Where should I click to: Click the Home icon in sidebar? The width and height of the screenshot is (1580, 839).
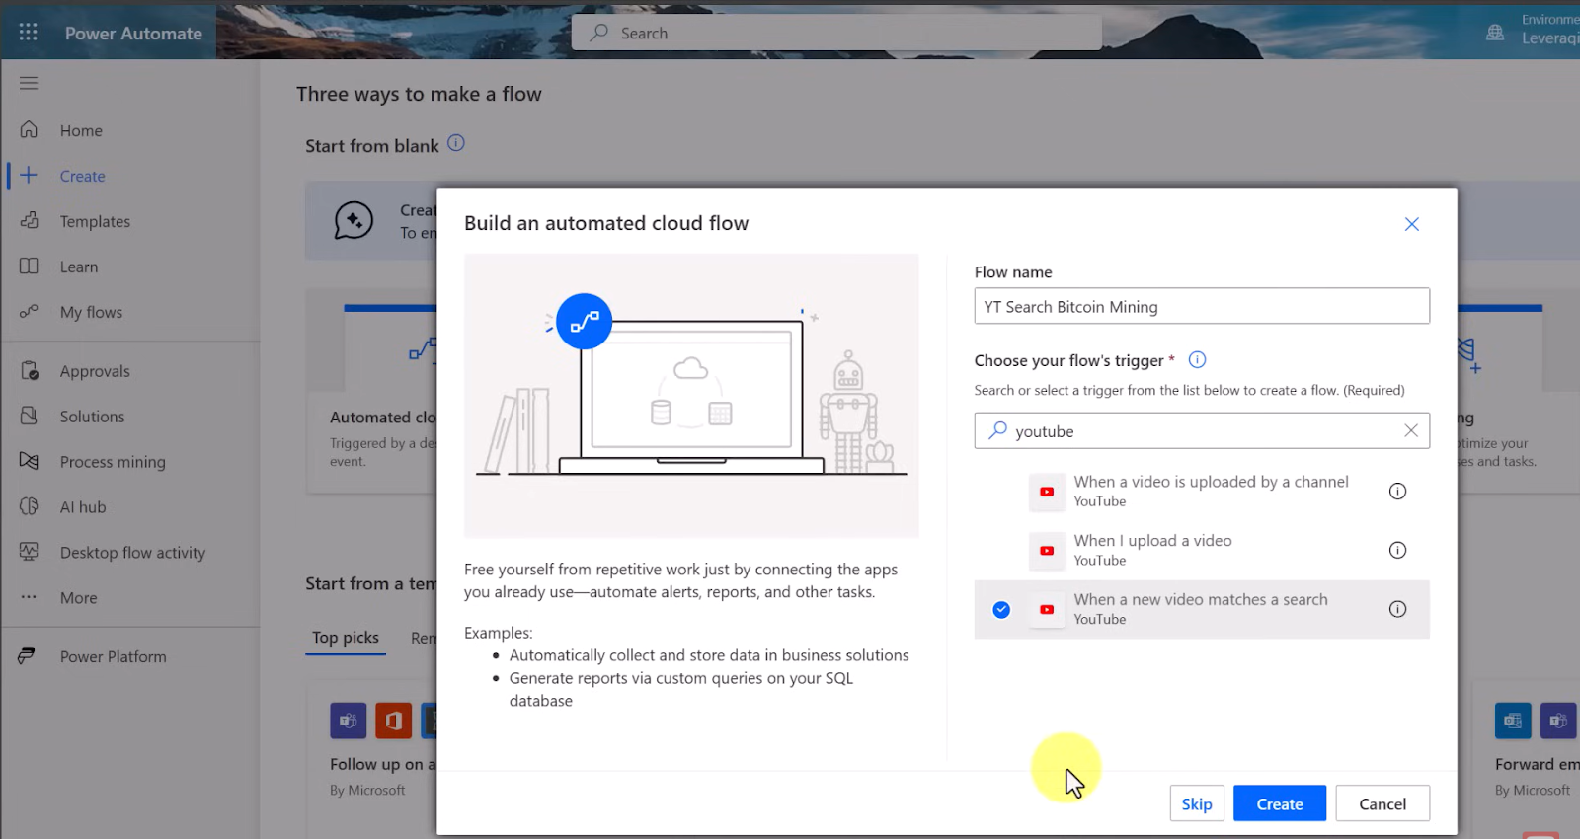coord(29,129)
